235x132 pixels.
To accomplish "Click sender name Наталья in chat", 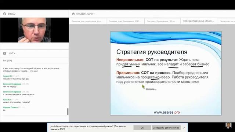I will [7, 99].
